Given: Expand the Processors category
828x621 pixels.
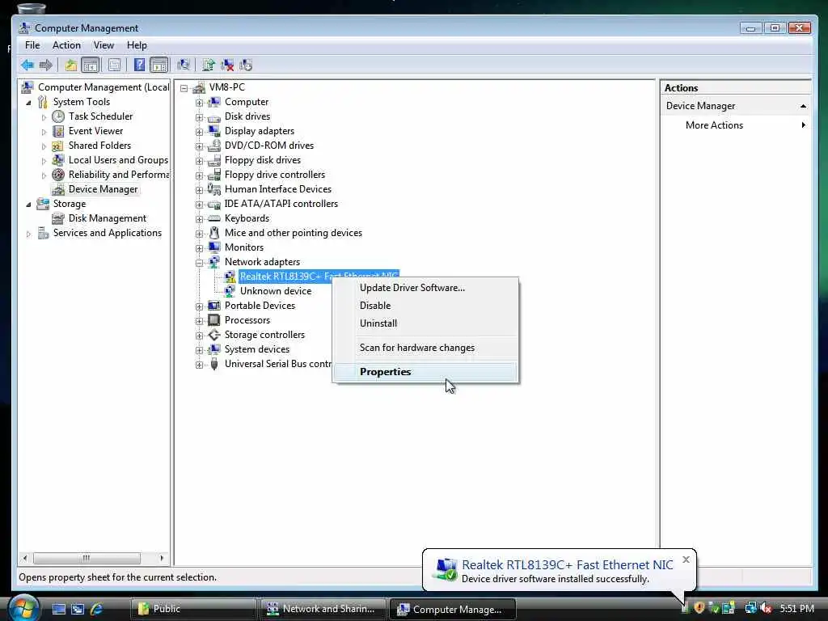Looking at the screenshot, I should coord(199,320).
